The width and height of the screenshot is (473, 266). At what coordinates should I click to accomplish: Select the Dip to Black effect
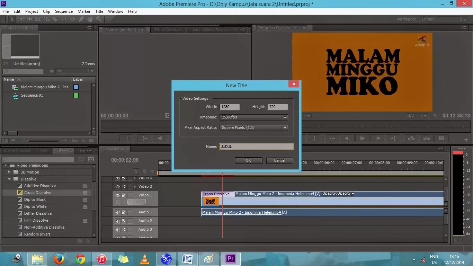(35, 199)
